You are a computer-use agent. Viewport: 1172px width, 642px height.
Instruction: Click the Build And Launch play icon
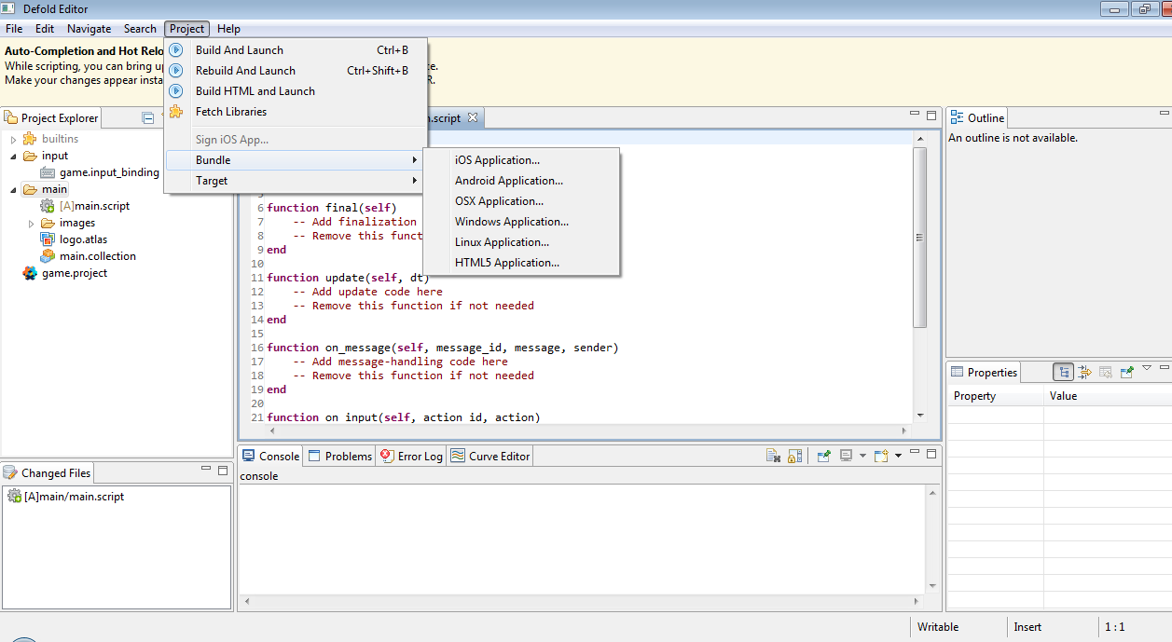pyautogui.click(x=176, y=50)
